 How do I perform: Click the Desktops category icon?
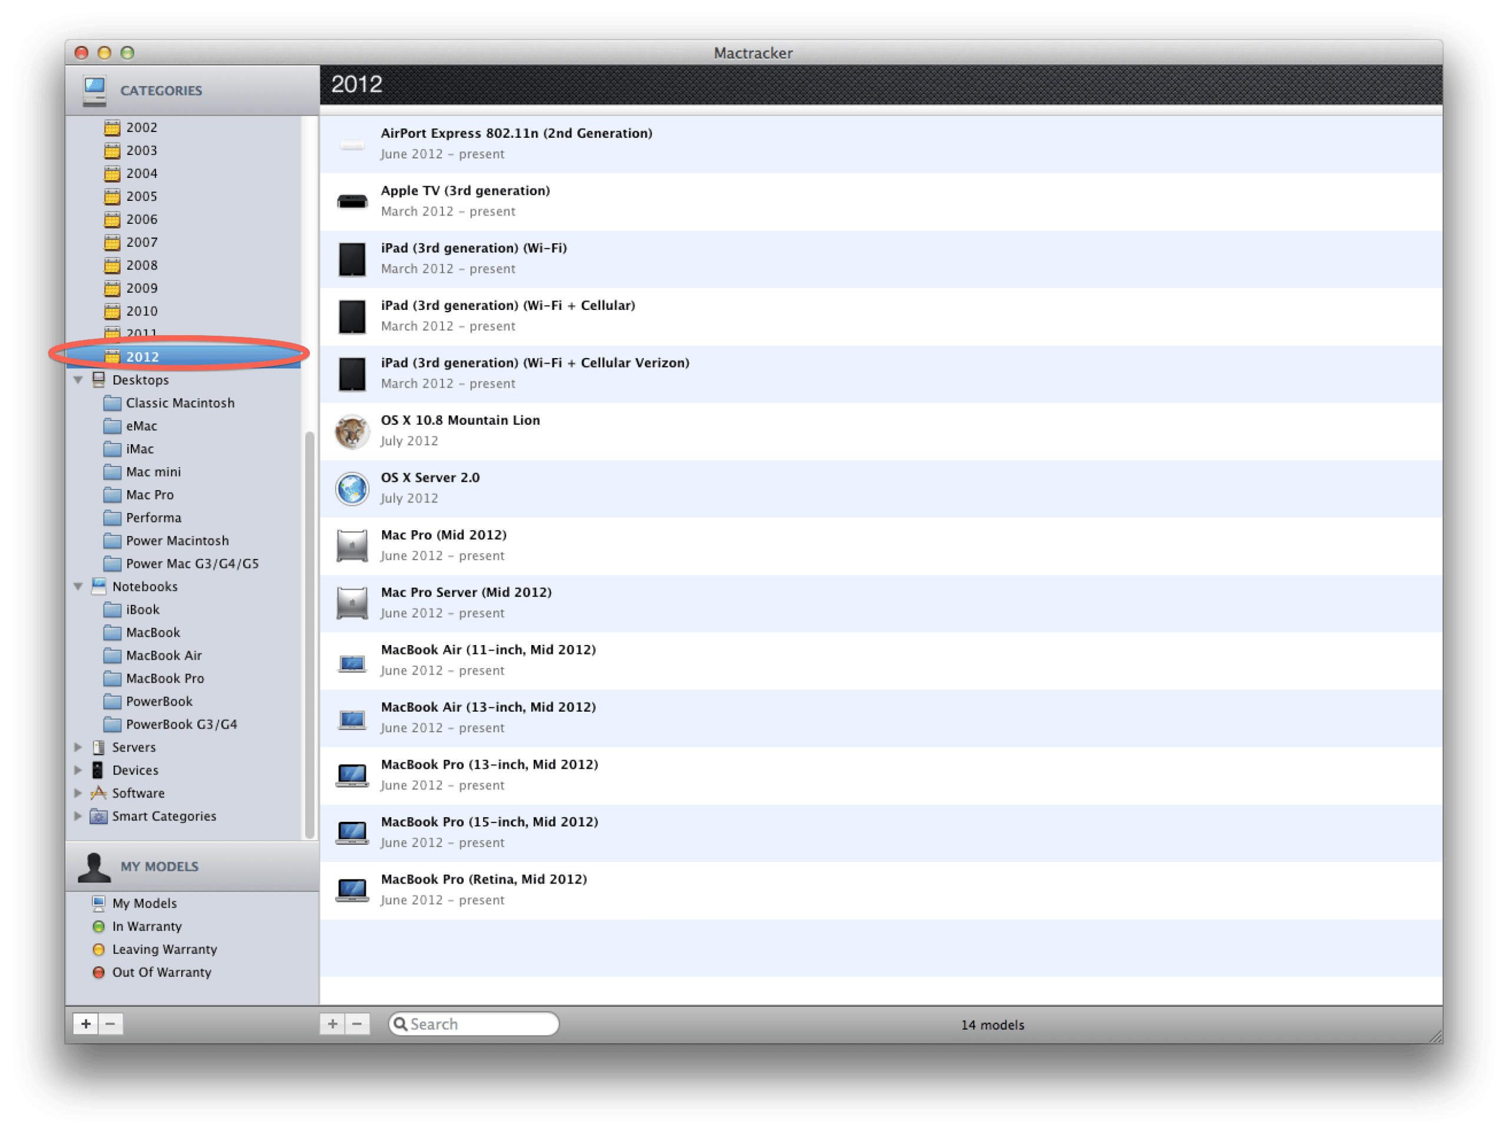99,380
